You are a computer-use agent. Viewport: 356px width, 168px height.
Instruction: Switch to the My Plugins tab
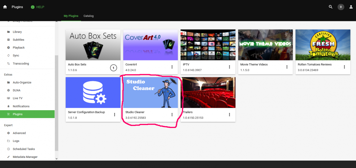click(x=71, y=16)
